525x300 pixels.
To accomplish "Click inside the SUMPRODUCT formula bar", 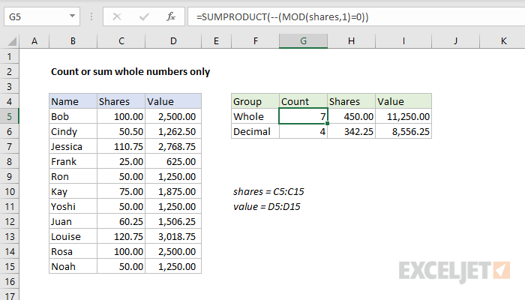I will pyautogui.click(x=356, y=16).
